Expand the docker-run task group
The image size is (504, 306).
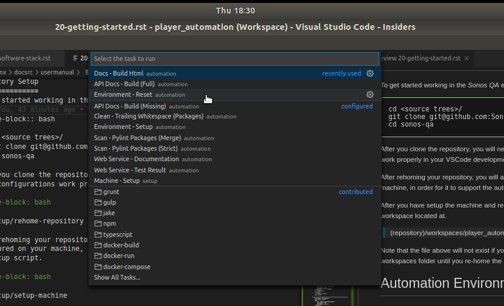click(118, 256)
